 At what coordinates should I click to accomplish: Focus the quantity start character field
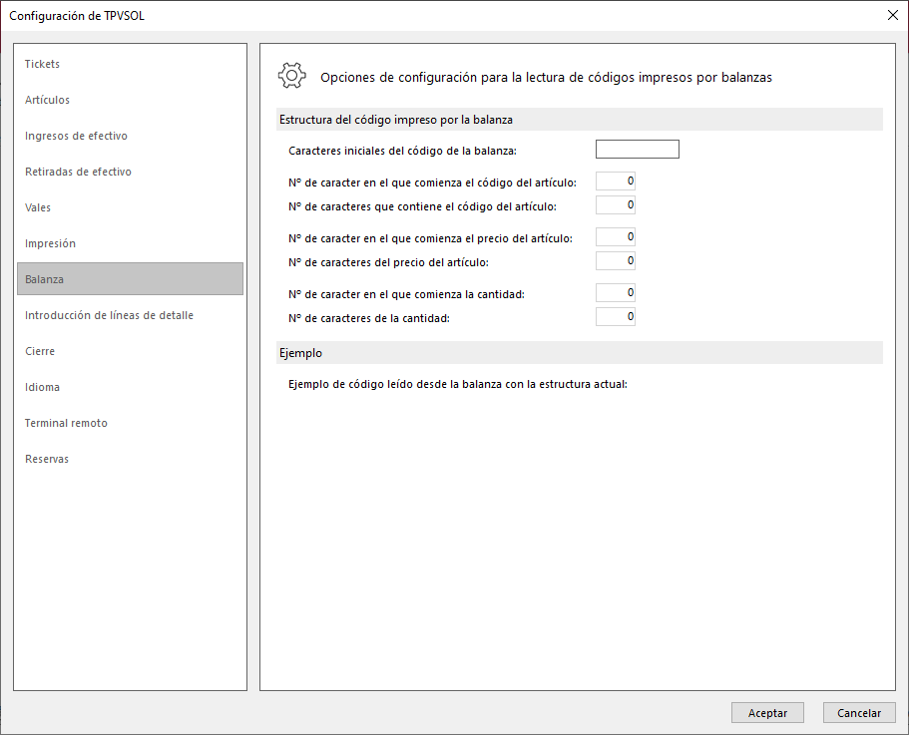point(615,292)
